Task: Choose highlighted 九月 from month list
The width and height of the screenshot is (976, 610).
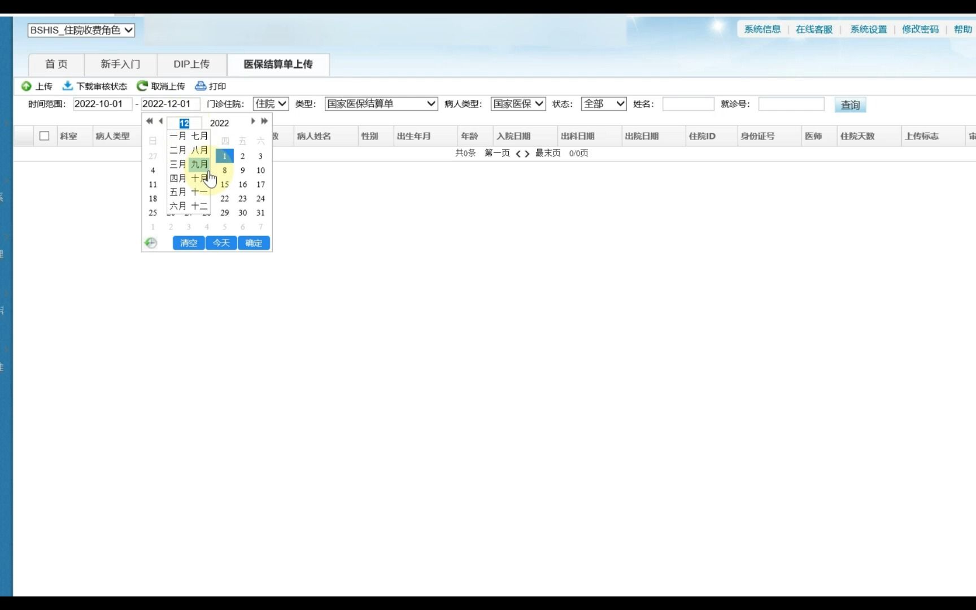Action: [x=199, y=164]
